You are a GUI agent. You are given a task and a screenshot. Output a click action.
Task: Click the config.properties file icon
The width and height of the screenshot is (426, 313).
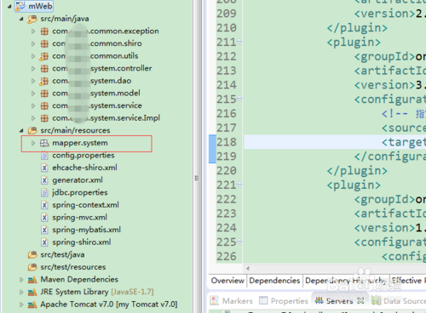[44, 156]
